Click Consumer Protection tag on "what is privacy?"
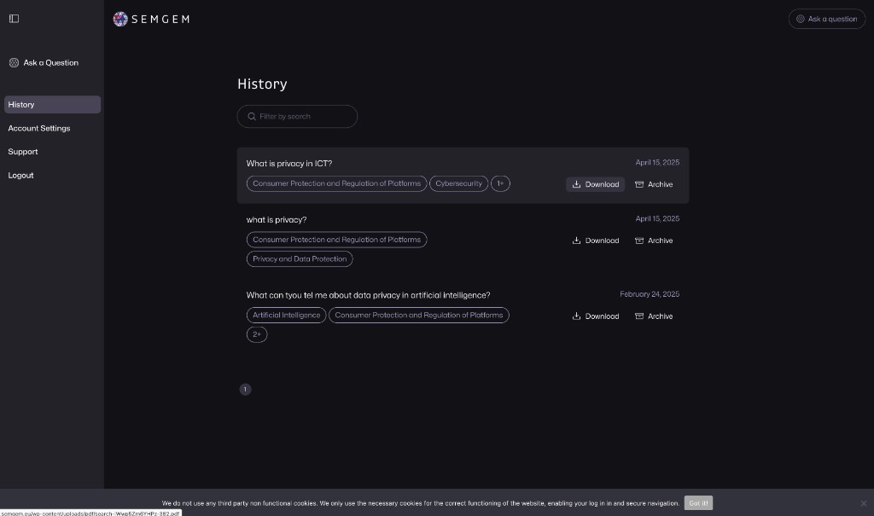The height and width of the screenshot is (516, 874). [336, 240]
